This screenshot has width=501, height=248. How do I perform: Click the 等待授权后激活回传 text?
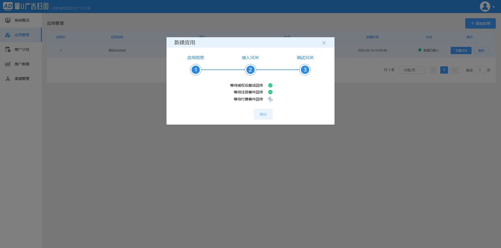click(x=246, y=85)
